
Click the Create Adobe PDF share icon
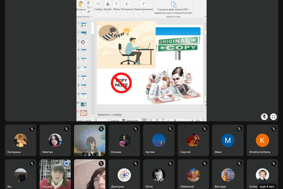coord(174,4)
